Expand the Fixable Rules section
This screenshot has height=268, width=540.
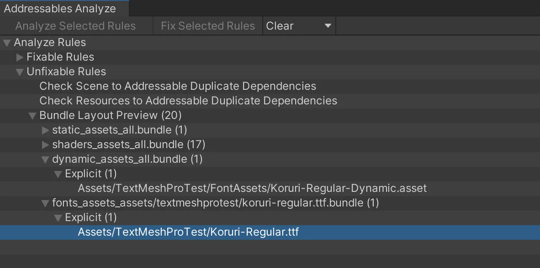(19, 57)
